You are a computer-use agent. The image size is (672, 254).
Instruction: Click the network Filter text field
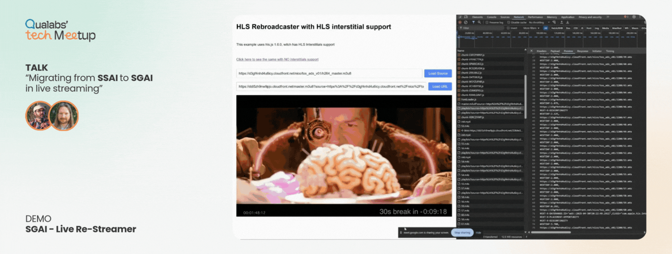tap(481, 28)
